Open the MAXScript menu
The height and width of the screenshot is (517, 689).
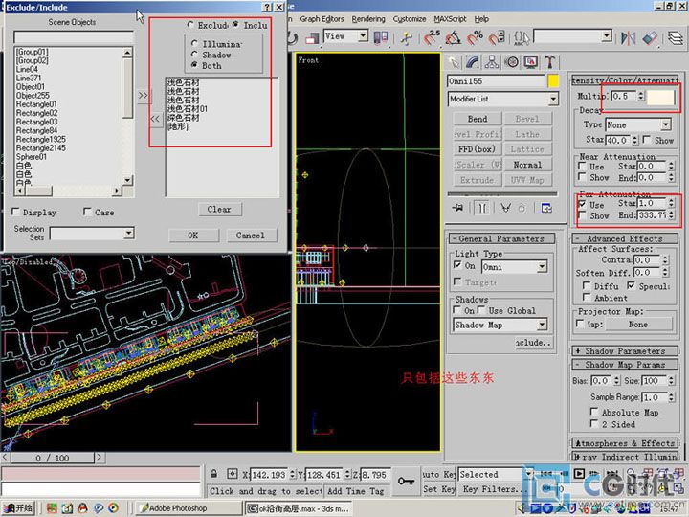pos(450,19)
